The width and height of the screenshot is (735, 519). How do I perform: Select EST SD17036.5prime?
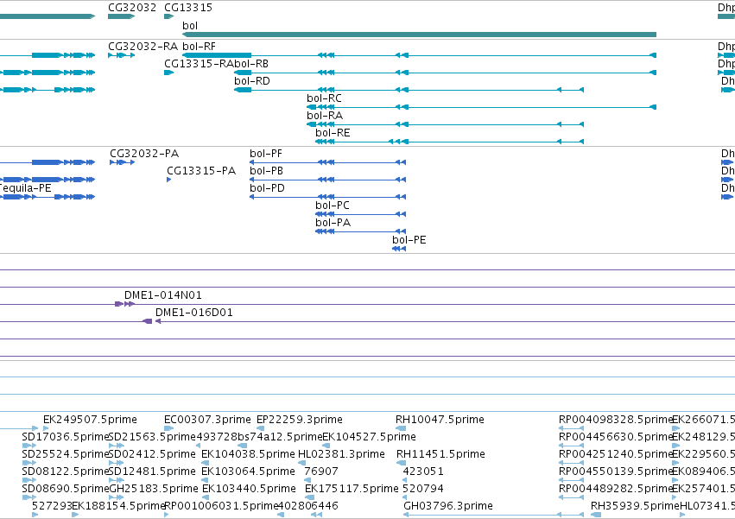[66, 437]
